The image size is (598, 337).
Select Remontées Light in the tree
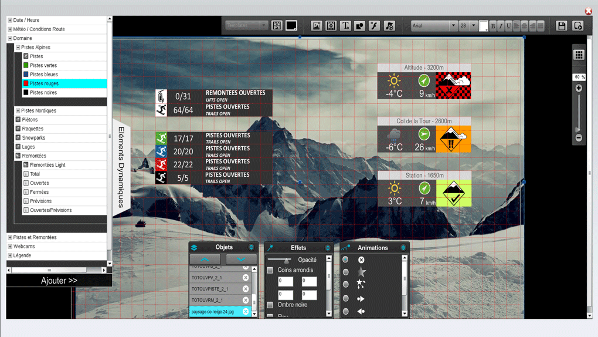tap(64, 165)
